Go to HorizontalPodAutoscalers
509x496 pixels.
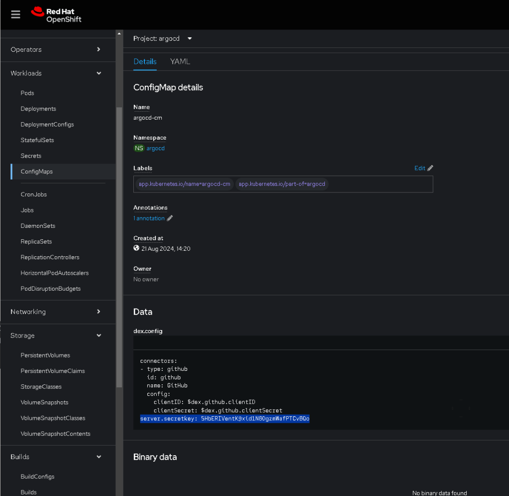[x=55, y=273]
